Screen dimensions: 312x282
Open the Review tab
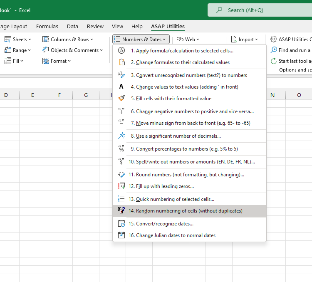click(95, 26)
